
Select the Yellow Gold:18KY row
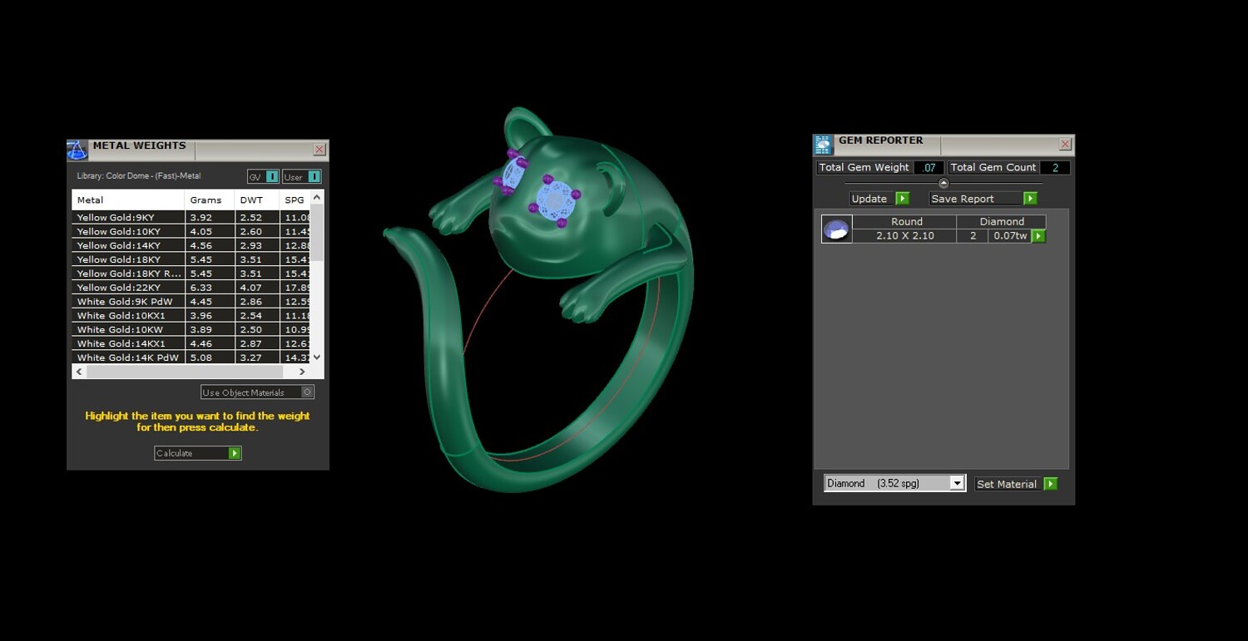pos(191,259)
